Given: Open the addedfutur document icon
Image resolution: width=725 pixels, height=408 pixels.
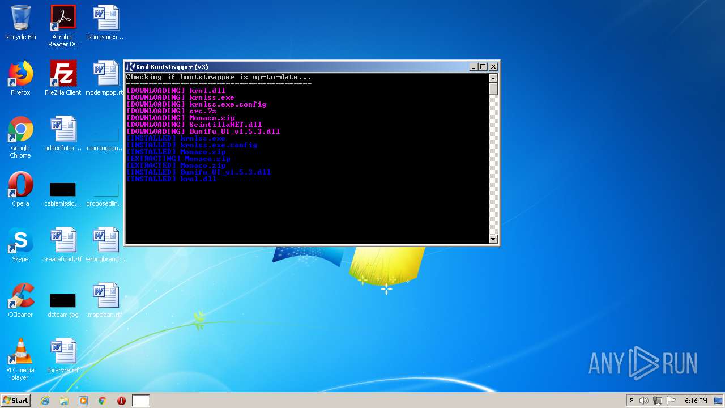Looking at the screenshot, I should click(63, 134).
